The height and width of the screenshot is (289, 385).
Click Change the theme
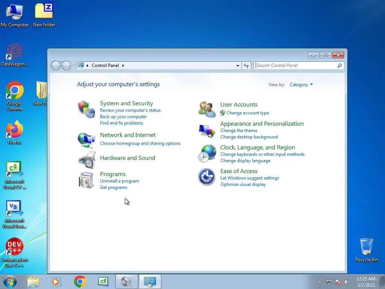pos(239,131)
